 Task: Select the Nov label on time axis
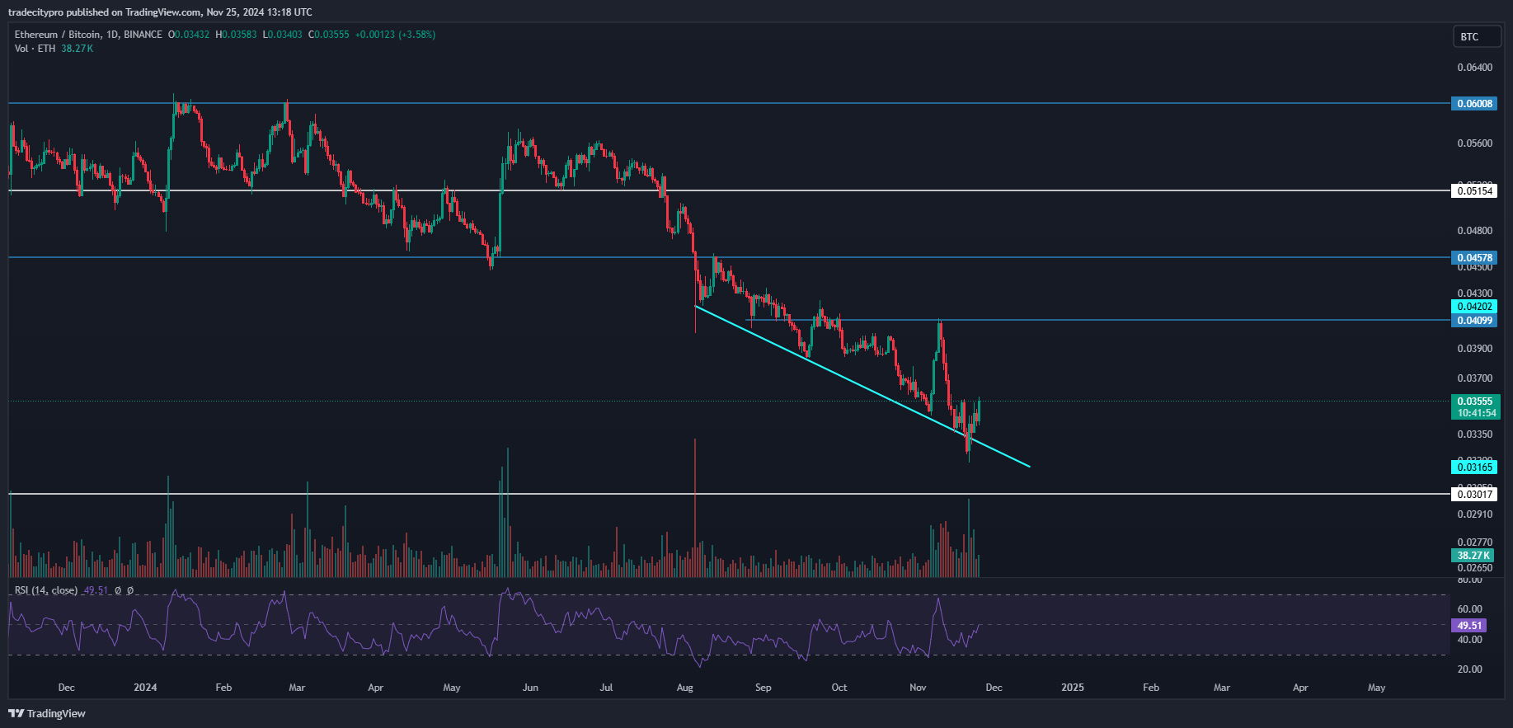click(x=918, y=688)
